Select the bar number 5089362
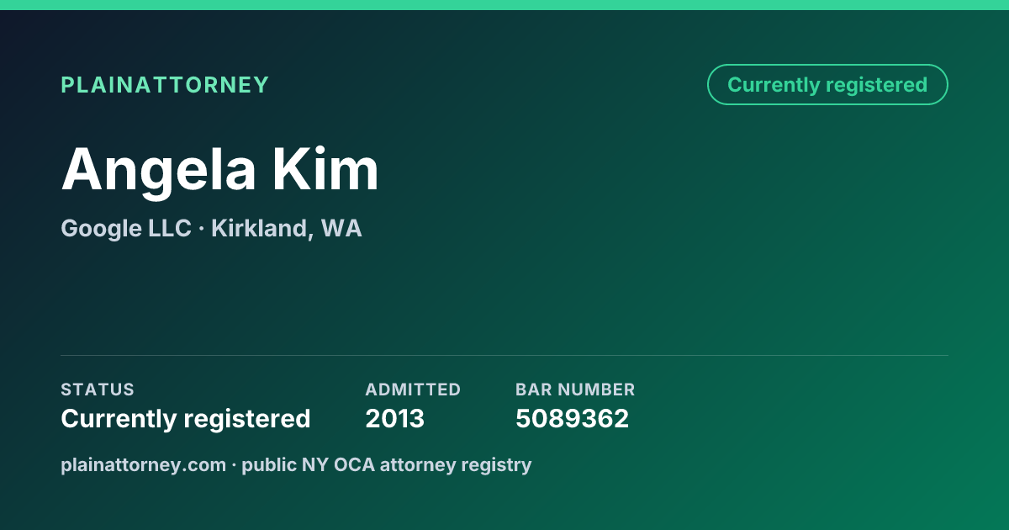This screenshot has width=1009, height=530. (x=572, y=419)
